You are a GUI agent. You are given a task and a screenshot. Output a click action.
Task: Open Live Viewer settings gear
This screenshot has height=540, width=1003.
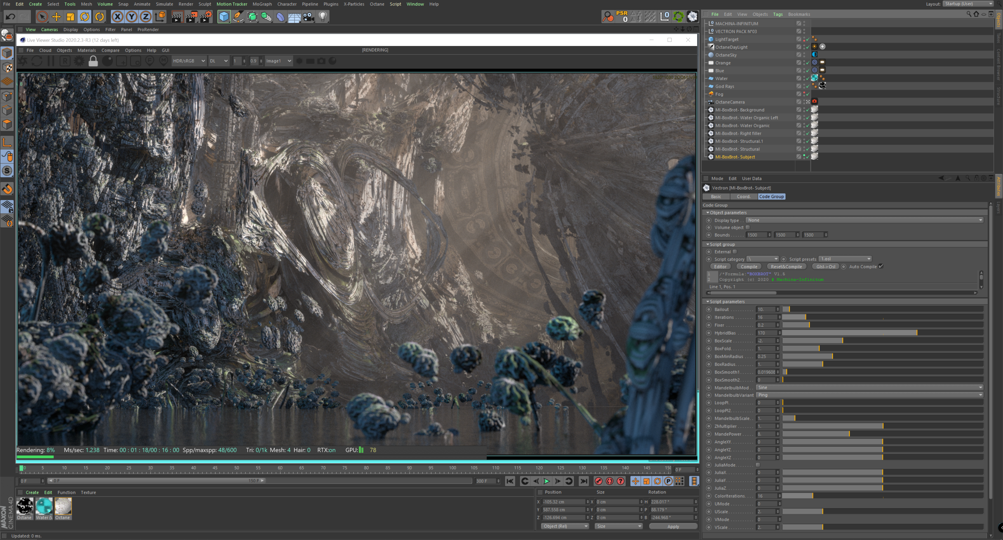coord(79,61)
